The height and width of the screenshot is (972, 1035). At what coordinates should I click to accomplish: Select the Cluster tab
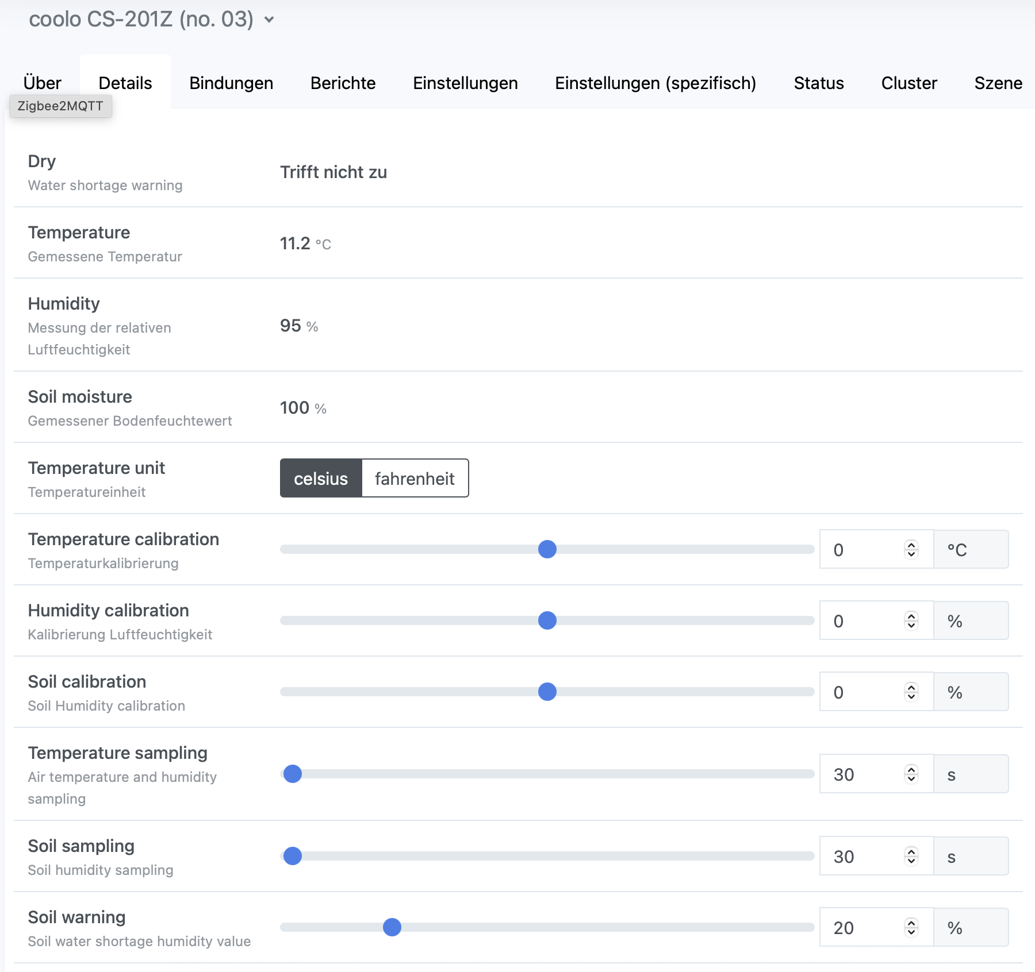(x=908, y=83)
